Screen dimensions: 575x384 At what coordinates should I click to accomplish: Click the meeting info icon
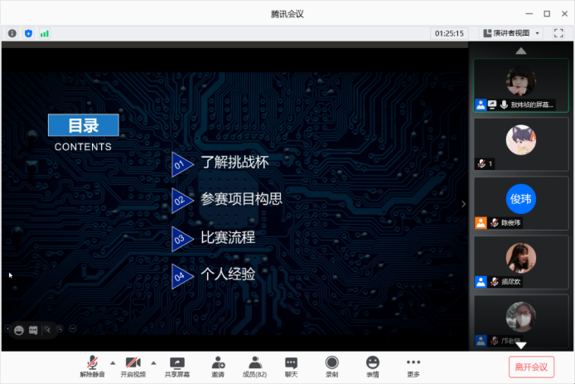[12, 33]
